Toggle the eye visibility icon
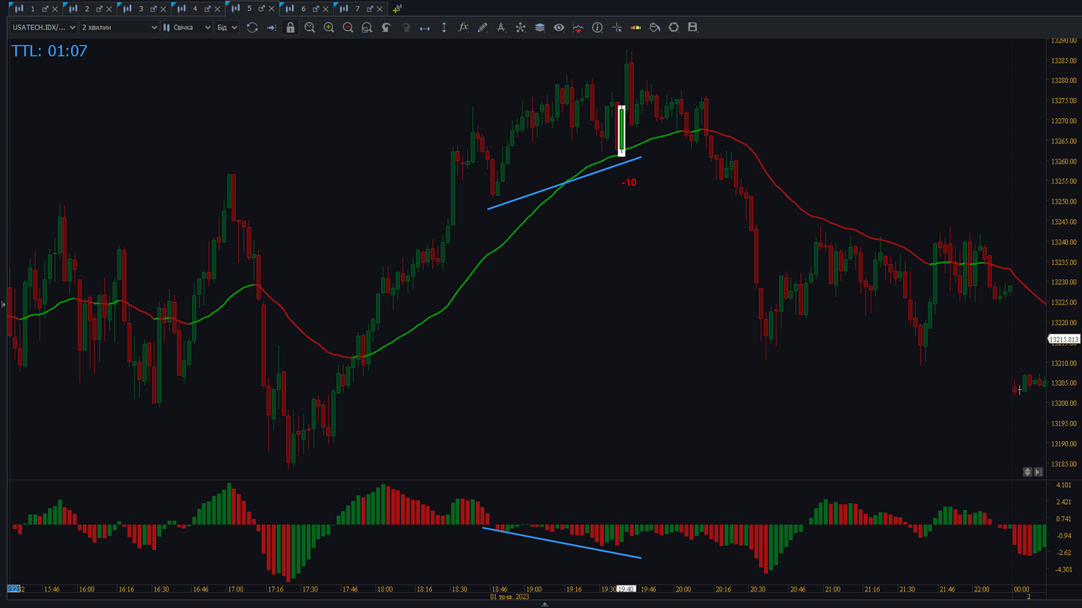The width and height of the screenshot is (1082, 608). (x=559, y=28)
